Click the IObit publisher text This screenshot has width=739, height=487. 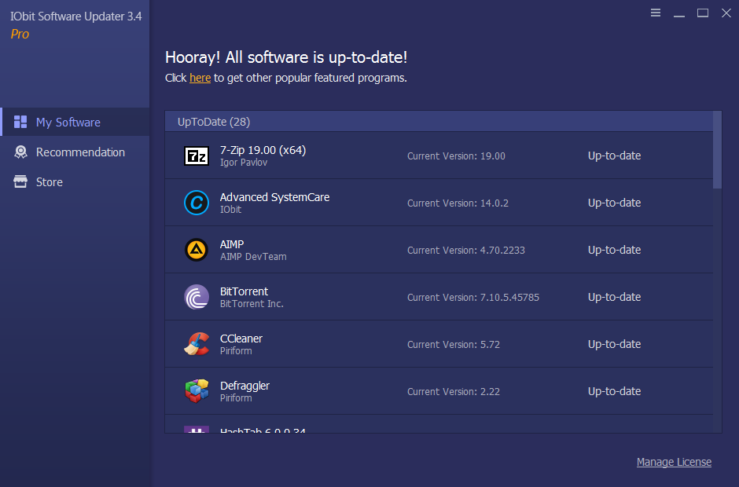click(230, 210)
